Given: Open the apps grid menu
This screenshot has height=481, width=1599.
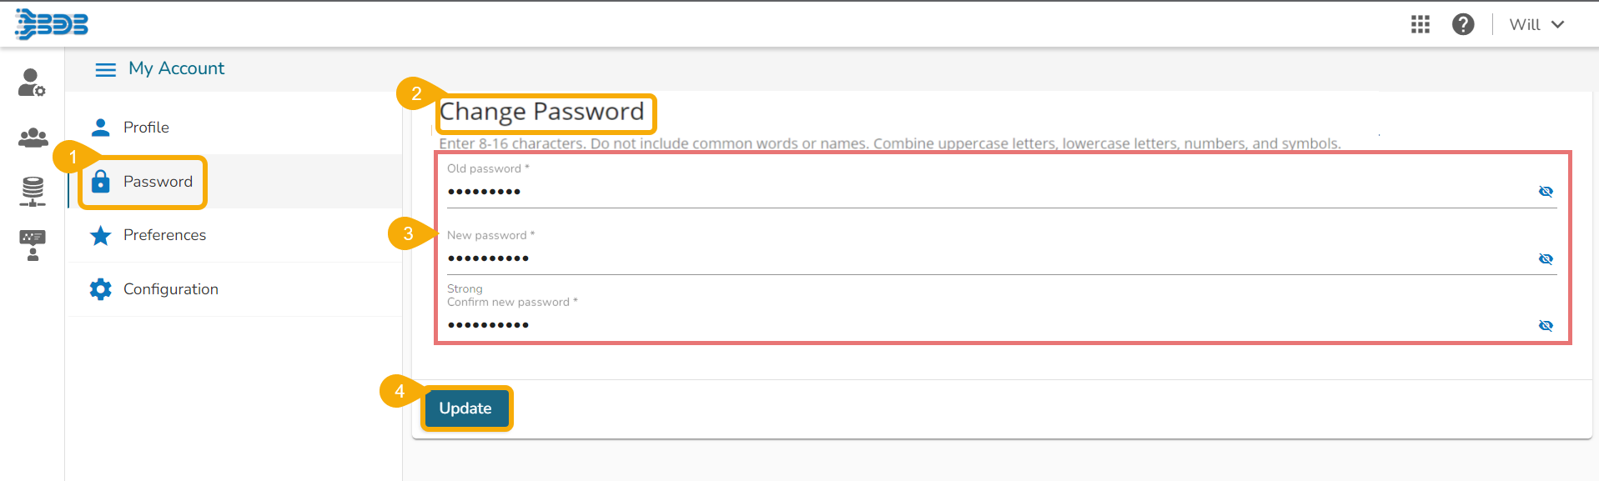Looking at the screenshot, I should point(1420,24).
